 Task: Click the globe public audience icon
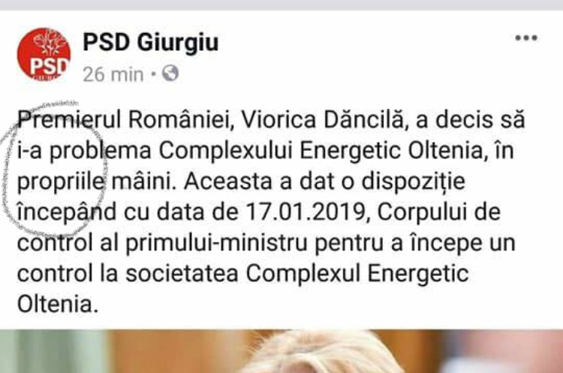pos(170,74)
